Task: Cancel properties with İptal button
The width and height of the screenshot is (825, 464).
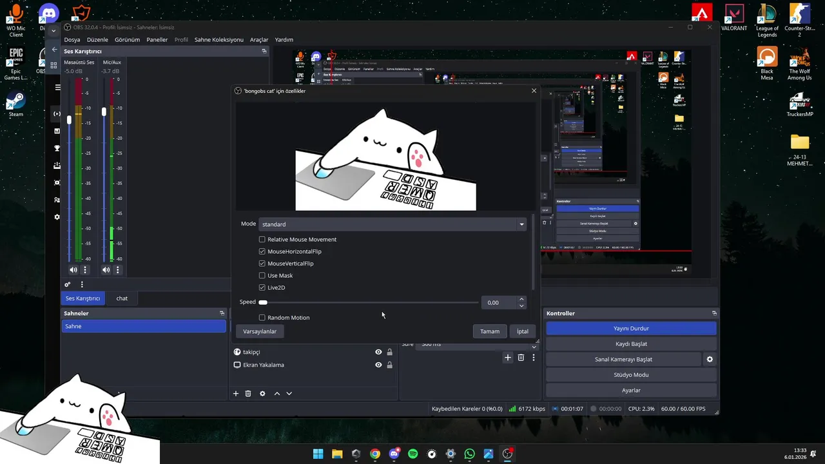Action: click(523, 331)
